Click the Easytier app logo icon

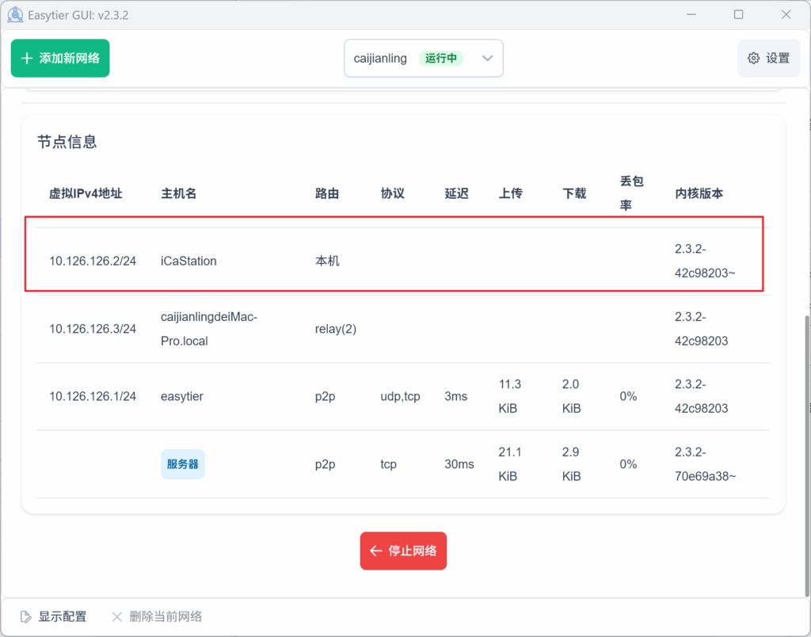[15, 14]
